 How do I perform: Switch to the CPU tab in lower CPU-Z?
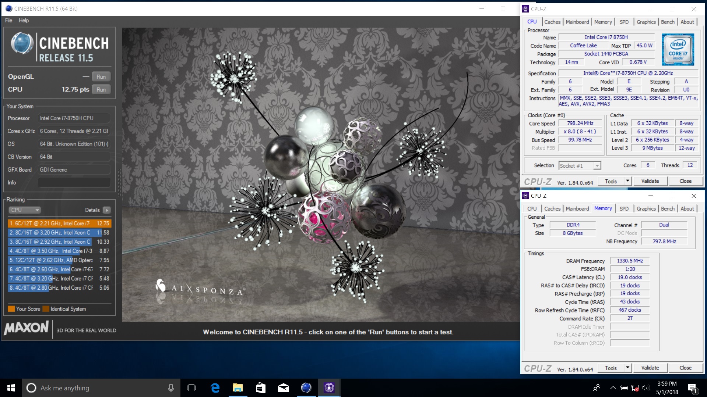click(x=532, y=209)
